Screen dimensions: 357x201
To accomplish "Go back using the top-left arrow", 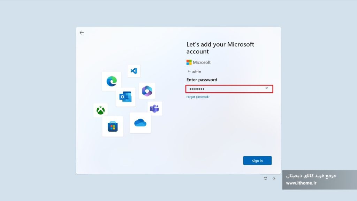I will [82, 33].
